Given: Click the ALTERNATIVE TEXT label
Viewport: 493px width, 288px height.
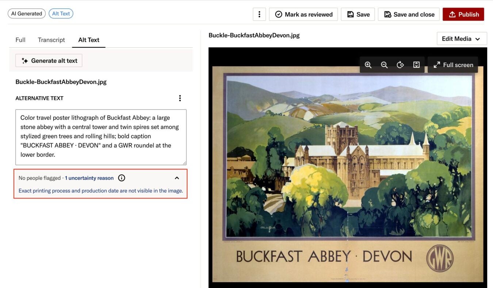Looking at the screenshot, I should click(x=39, y=98).
